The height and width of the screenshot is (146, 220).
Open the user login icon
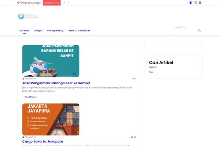click(191, 3)
